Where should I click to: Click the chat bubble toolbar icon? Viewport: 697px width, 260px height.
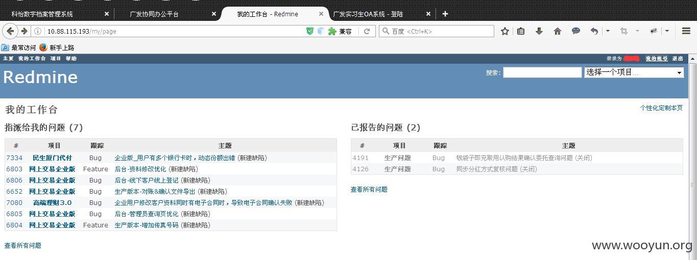point(576,31)
